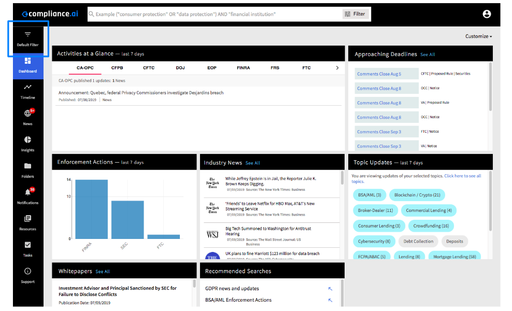Switch to the FRS tab
This screenshot has width=512, height=311.
[x=275, y=68]
